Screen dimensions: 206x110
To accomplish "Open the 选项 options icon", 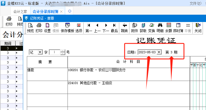I will pyautogui.click(x=79, y=28).
